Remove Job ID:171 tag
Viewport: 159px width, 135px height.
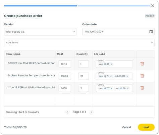127,76
